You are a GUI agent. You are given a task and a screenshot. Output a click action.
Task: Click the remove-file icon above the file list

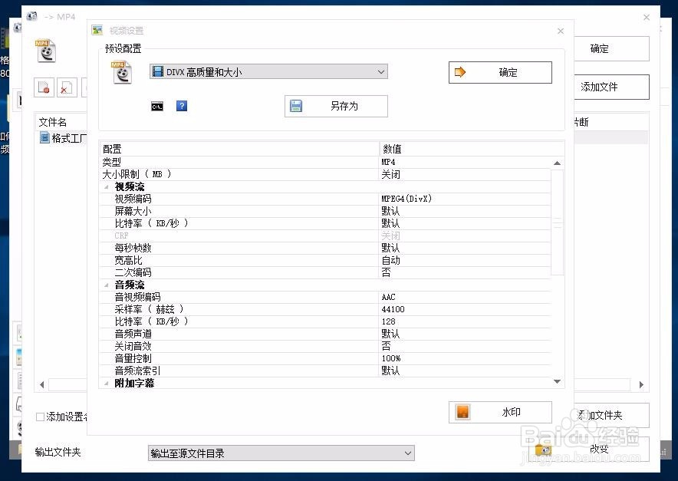coord(44,87)
